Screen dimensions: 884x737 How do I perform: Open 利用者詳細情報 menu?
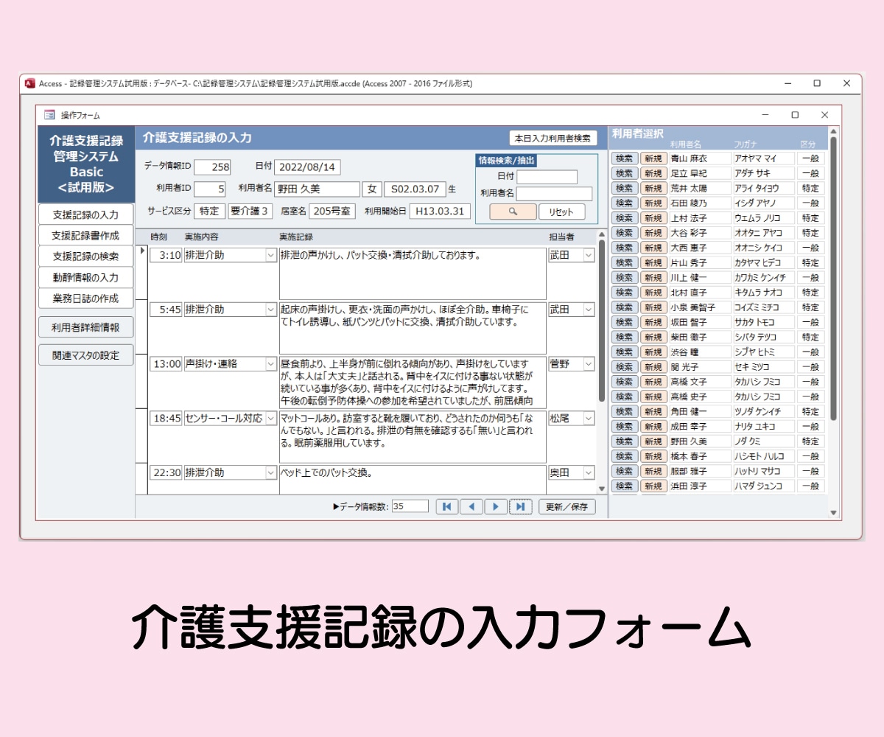pyautogui.click(x=86, y=328)
